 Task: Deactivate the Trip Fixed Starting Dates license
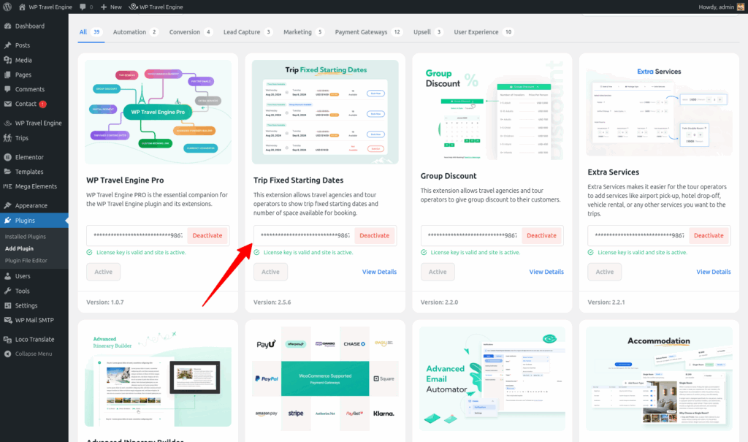375,236
